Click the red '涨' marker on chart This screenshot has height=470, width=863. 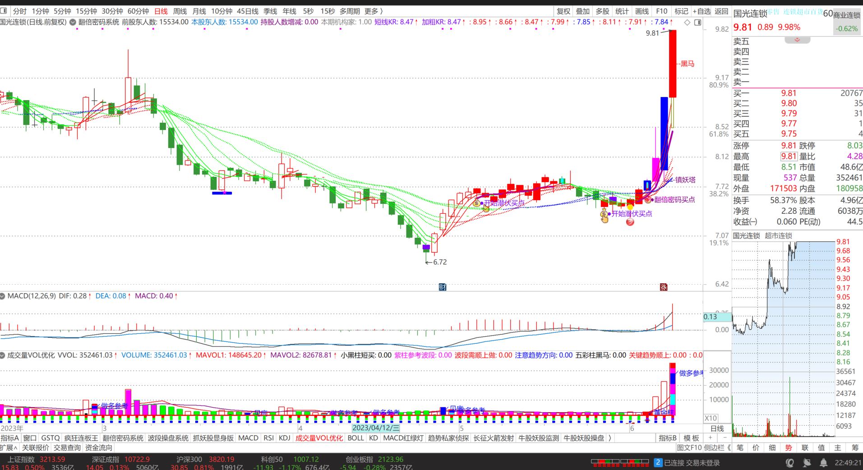click(663, 287)
